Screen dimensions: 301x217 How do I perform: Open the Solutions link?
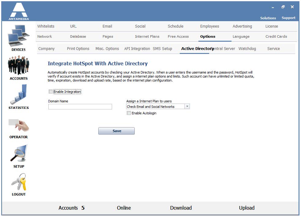point(268,18)
